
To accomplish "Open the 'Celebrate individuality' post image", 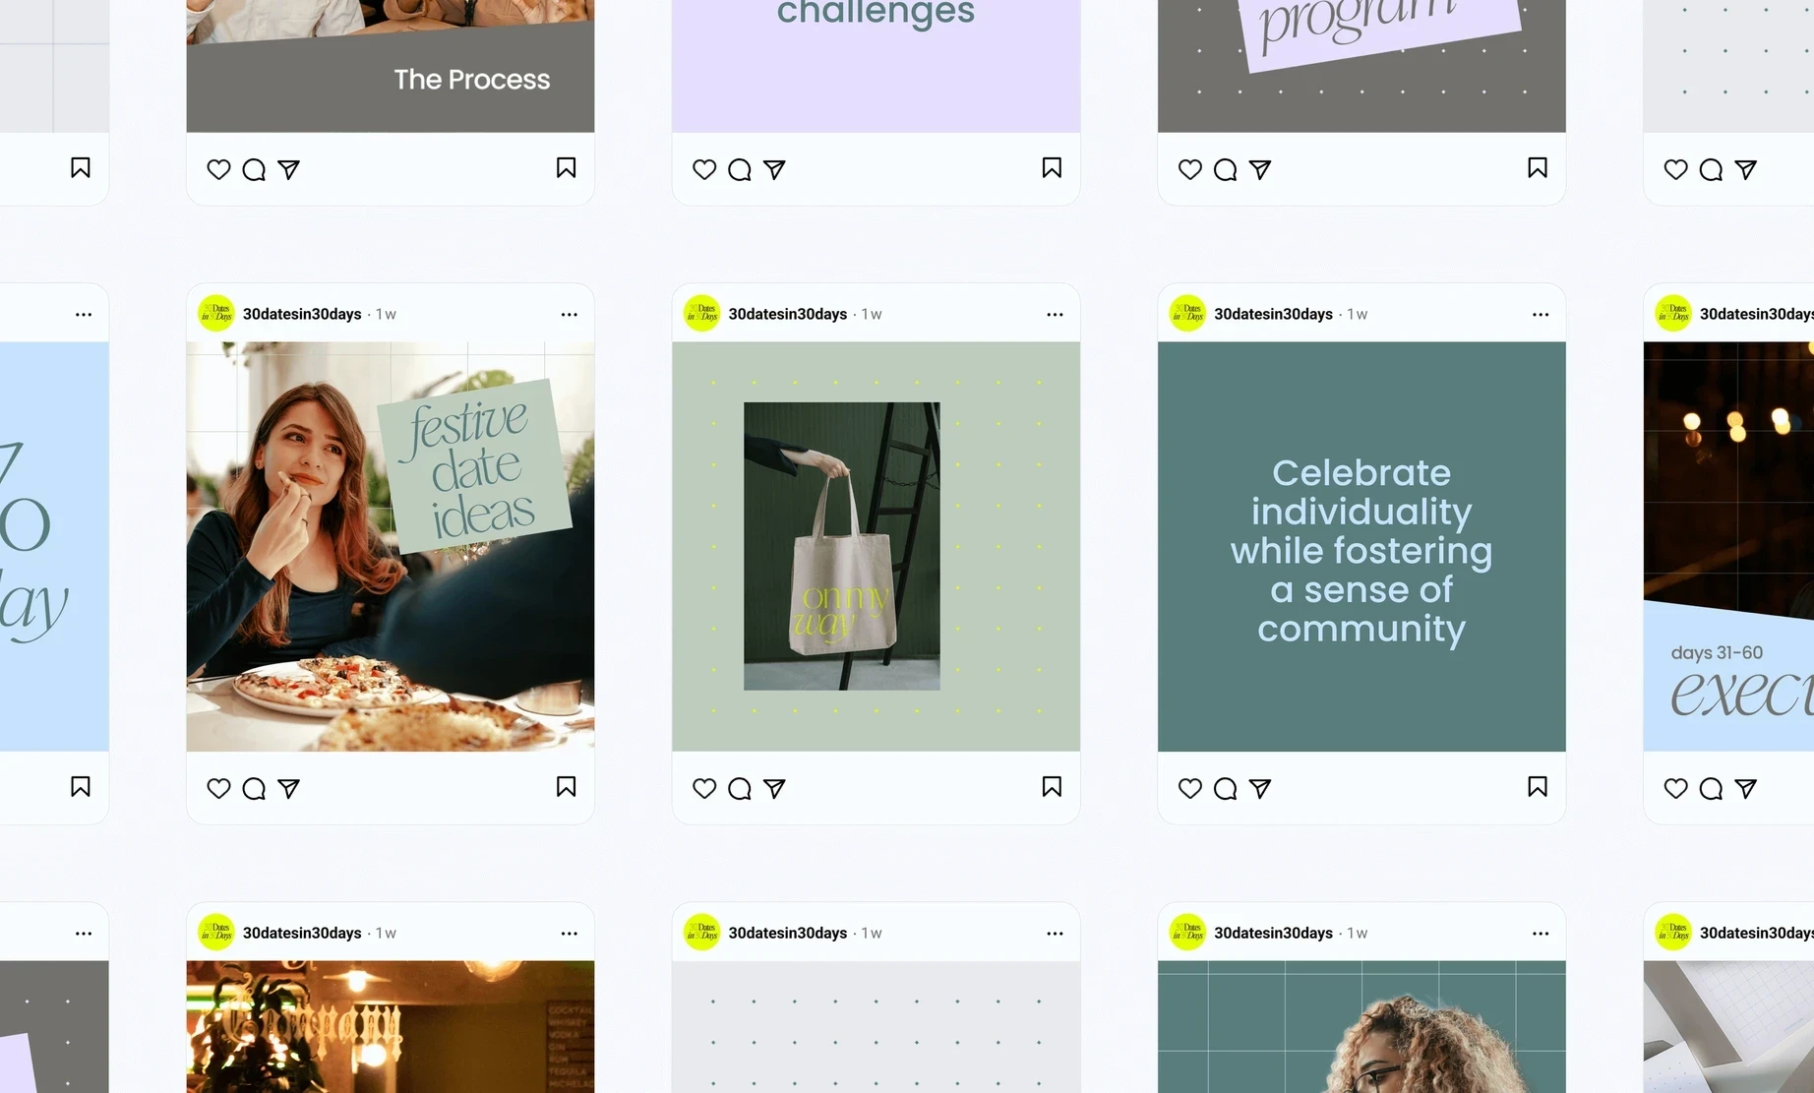I will coord(1361,546).
